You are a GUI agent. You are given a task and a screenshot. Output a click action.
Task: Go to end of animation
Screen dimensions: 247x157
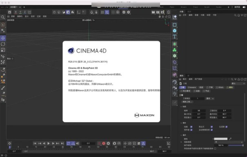pos(62,143)
